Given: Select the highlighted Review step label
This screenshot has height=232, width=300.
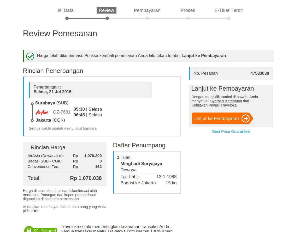Looking at the screenshot, I should click(106, 10).
